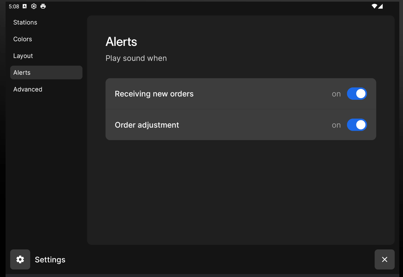The height and width of the screenshot is (277, 403).
Task: Tap the printer icon in the status bar
Action: point(43,6)
